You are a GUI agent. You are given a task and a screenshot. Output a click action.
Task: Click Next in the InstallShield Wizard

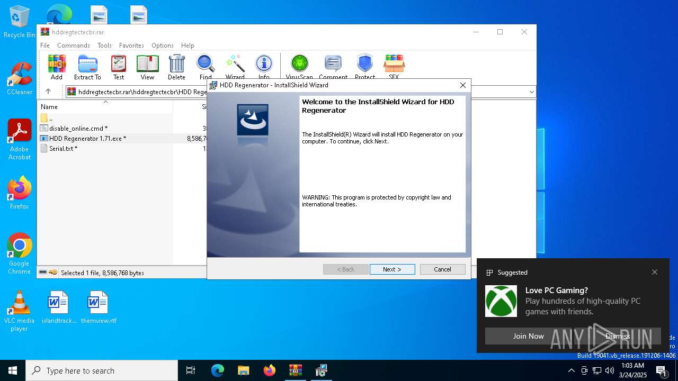point(392,269)
